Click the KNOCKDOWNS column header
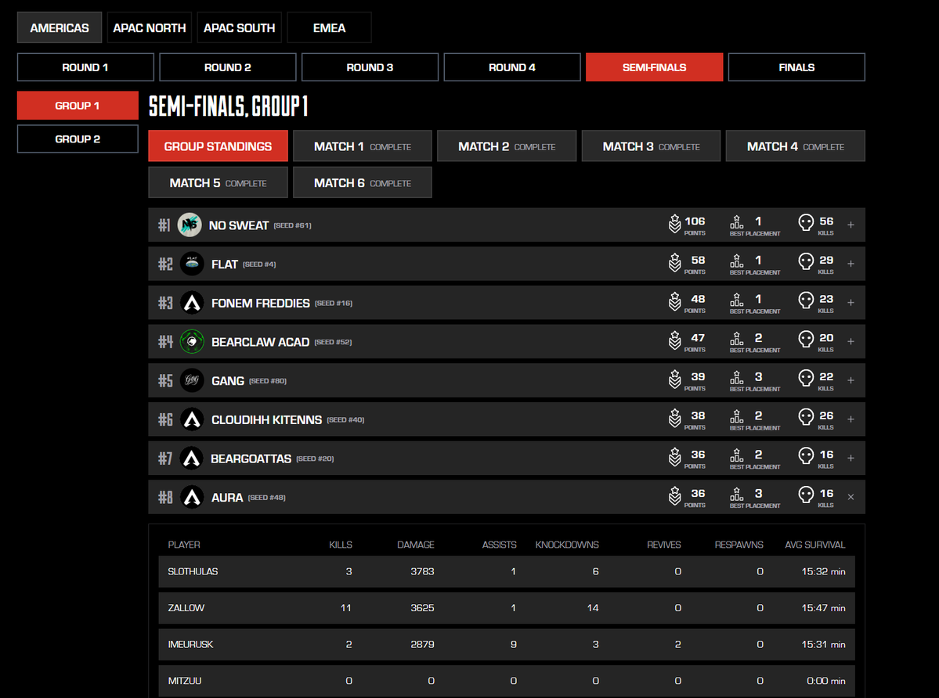Viewport: 939px width, 698px height. pos(566,545)
